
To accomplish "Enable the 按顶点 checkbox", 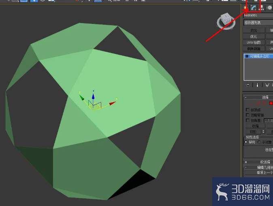I will point(247,110).
